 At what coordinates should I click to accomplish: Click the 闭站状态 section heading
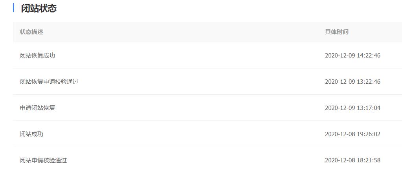(x=39, y=8)
